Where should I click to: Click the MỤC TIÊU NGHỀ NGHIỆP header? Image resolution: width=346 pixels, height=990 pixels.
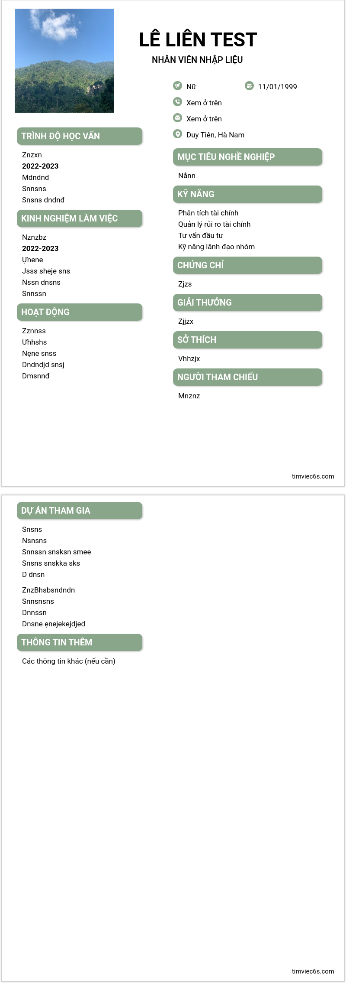[x=247, y=157]
